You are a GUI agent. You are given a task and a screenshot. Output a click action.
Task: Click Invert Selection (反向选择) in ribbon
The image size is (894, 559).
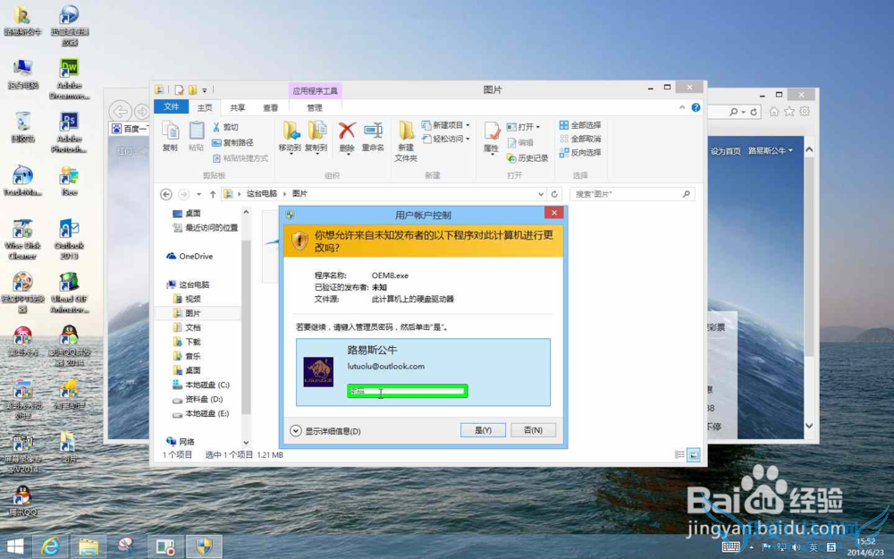579,152
